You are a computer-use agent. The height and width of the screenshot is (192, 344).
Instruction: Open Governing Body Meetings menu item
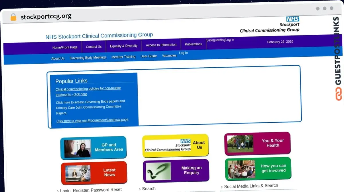pyautogui.click(x=88, y=58)
